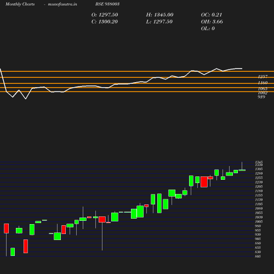Screen dimensions: 274x274
Task: Click the 1305 price axis label
Action: (x=259, y=169)
